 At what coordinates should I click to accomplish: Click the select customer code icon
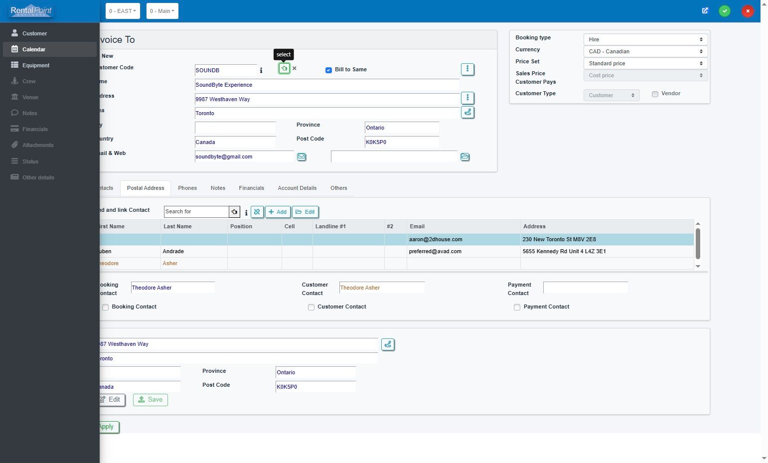pos(284,68)
